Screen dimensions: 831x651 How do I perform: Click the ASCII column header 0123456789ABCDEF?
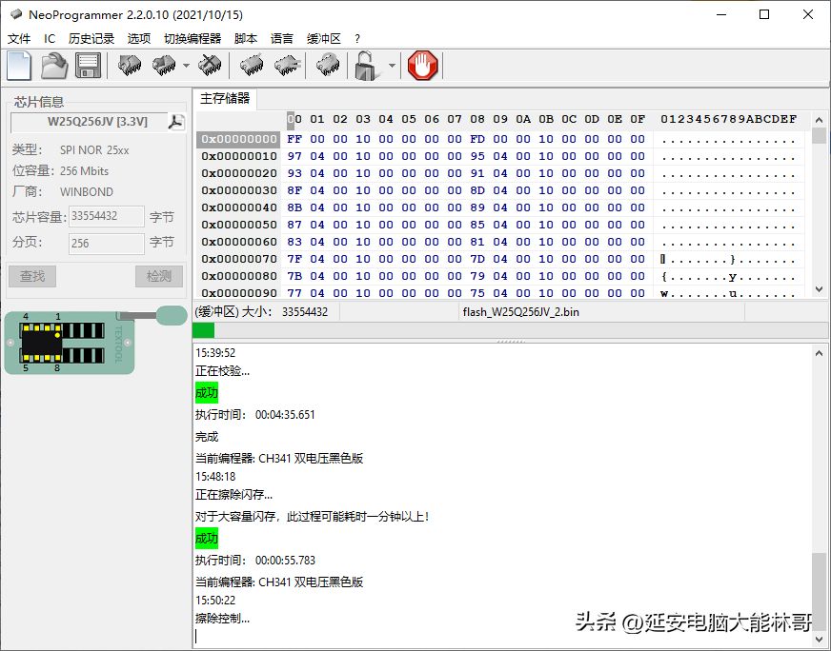[x=728, y=119]
